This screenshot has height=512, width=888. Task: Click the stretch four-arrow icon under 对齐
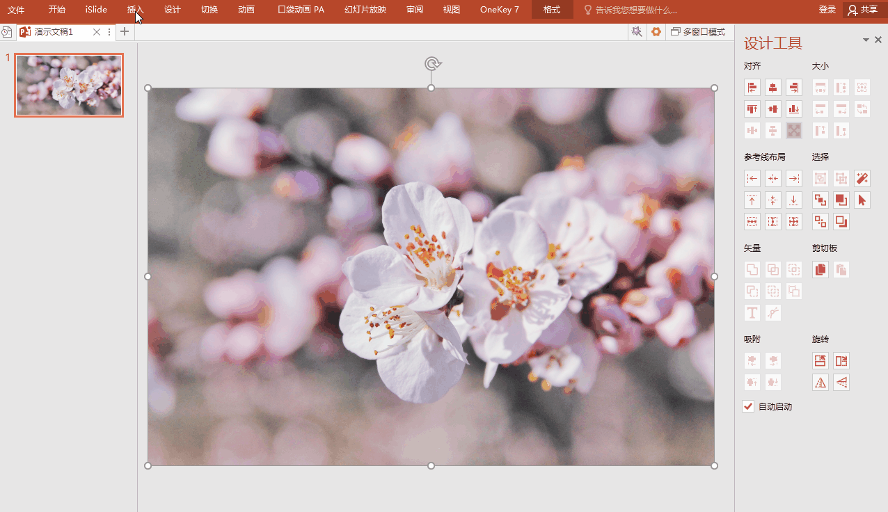coord(794,130)
